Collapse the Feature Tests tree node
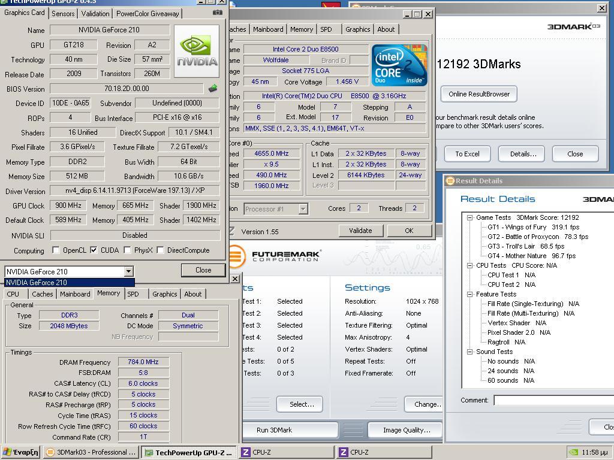 click(x=469, y=294)
